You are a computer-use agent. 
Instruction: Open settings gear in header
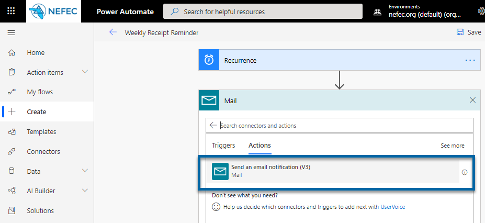tap(481, 12)
